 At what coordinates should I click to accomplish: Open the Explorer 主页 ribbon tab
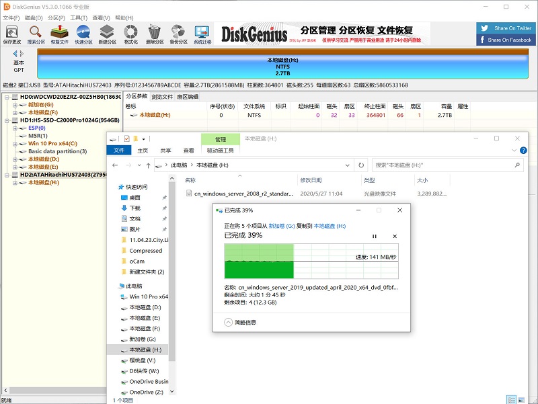(x=143, y=151)
